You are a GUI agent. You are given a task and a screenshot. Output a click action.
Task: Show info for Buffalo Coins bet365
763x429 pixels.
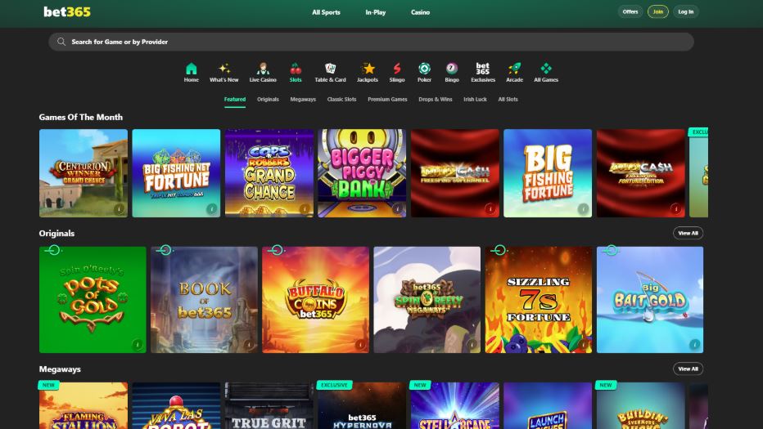coord(360,345)
